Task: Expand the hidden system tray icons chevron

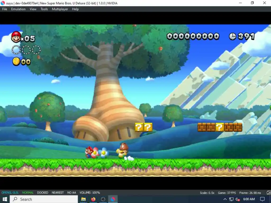Action: (225, 199)
